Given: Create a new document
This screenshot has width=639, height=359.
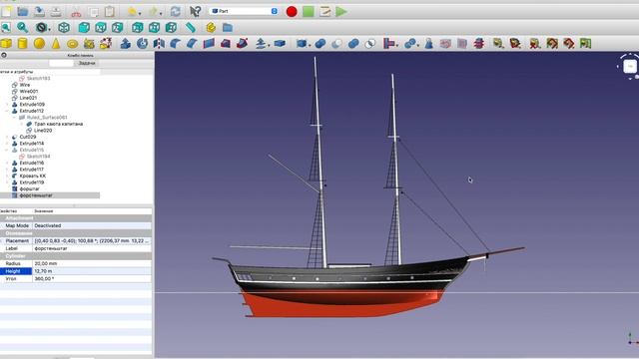Looking at the screenshot, I should [6, 12].
